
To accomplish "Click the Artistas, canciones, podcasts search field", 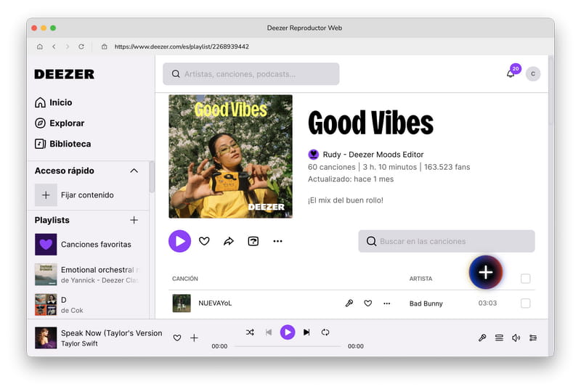I will point(251,74).
